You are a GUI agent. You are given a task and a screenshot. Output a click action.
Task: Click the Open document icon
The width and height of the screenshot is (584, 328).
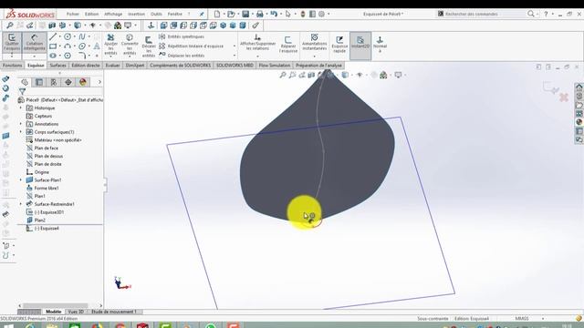pos(231,14)
